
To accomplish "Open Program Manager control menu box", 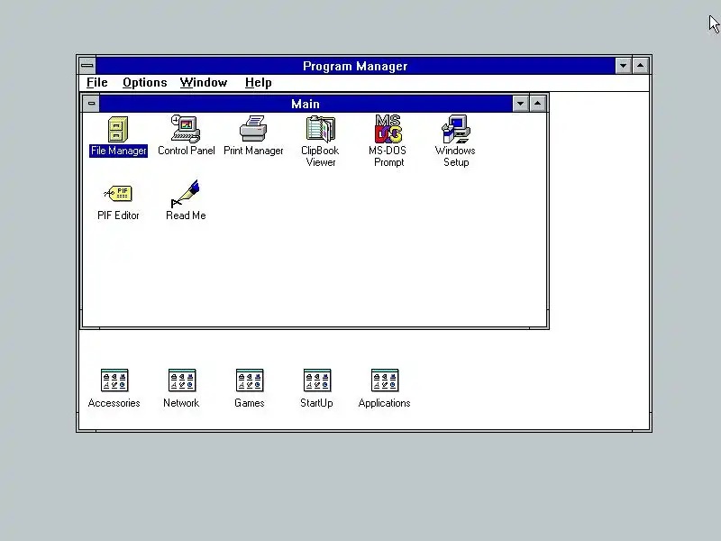I will click(87, 66).
